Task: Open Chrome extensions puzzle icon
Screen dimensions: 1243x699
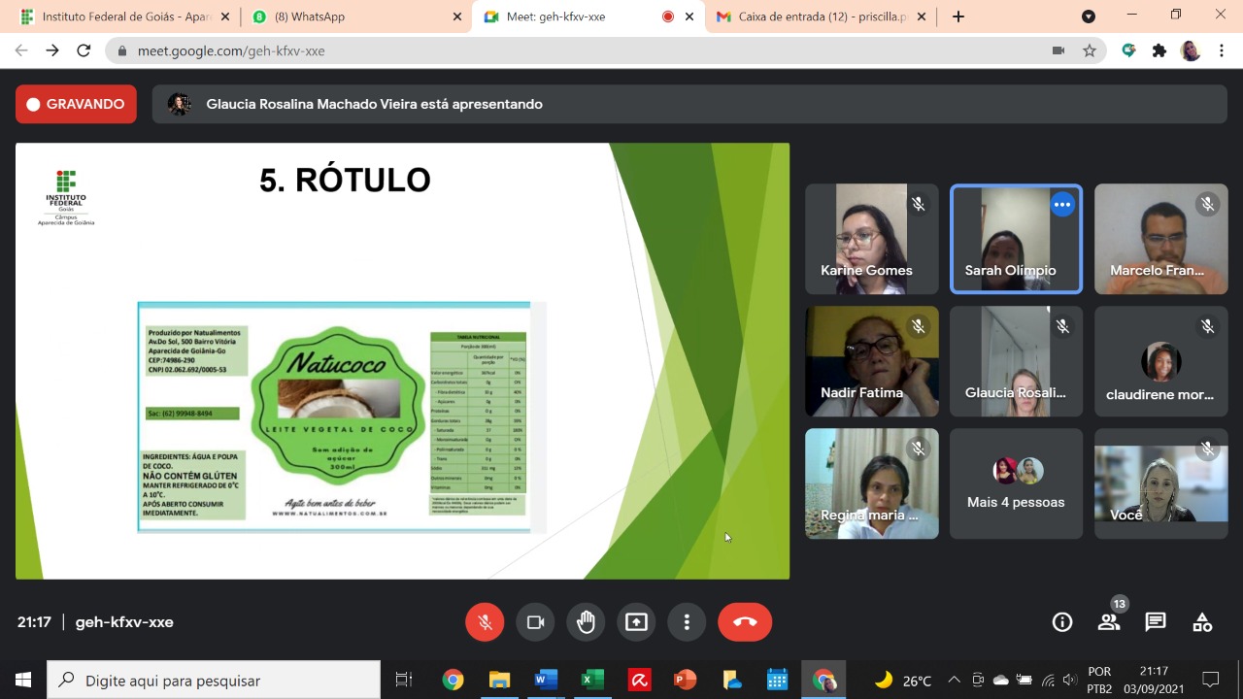Action: click(x=1159, y=50)
